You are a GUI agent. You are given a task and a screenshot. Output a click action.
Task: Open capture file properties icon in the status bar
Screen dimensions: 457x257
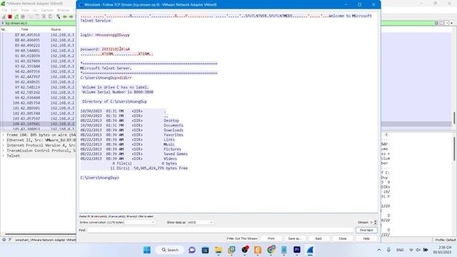(9, 240)
